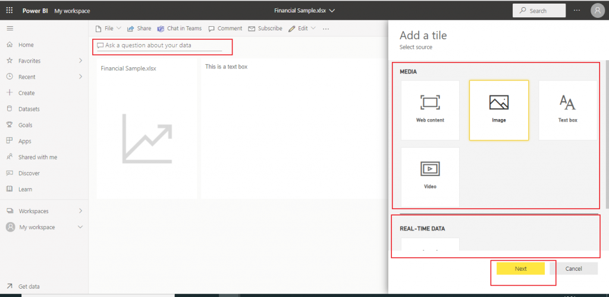This screenshot has height=297, width=609.
Task: Expand the Favorites chevron
Action: click(80, 61)
